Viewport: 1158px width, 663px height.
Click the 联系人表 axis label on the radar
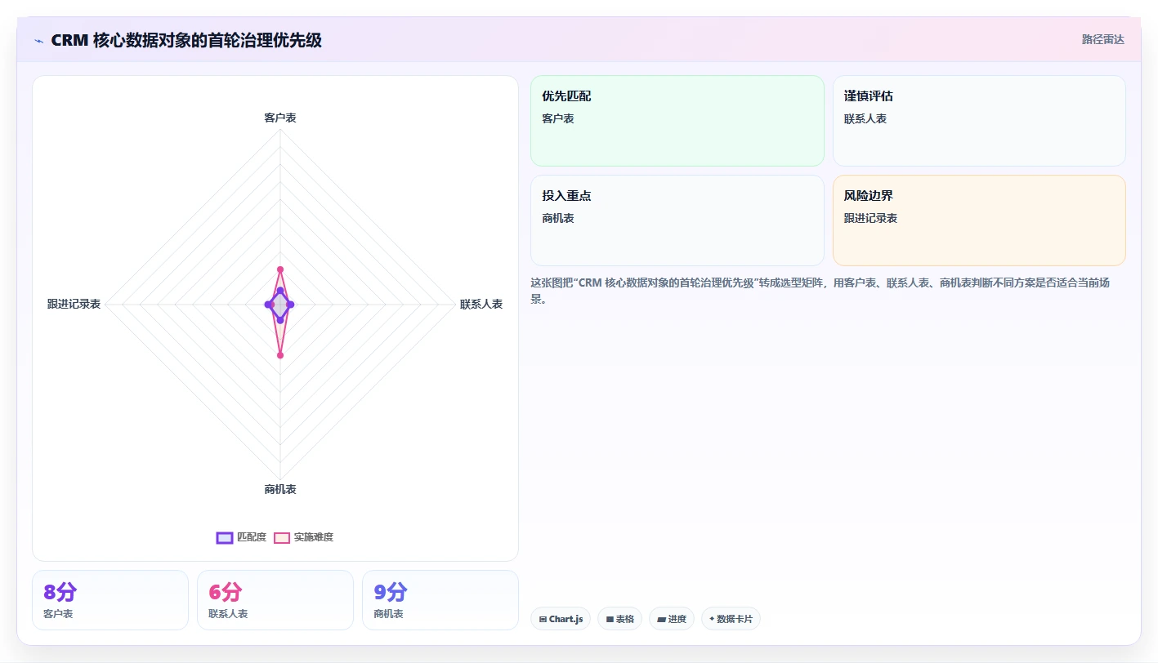click(x=481, y=305)
